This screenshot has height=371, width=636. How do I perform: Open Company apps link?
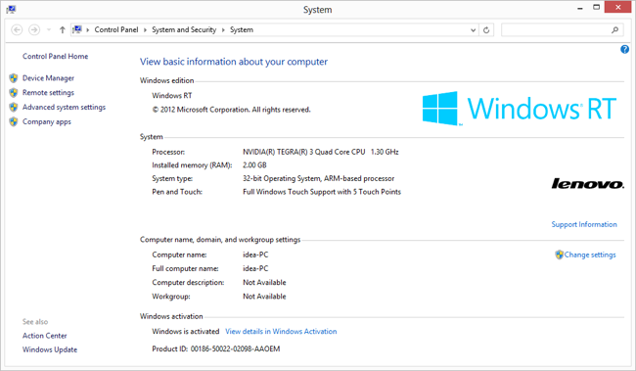point(47,121)
